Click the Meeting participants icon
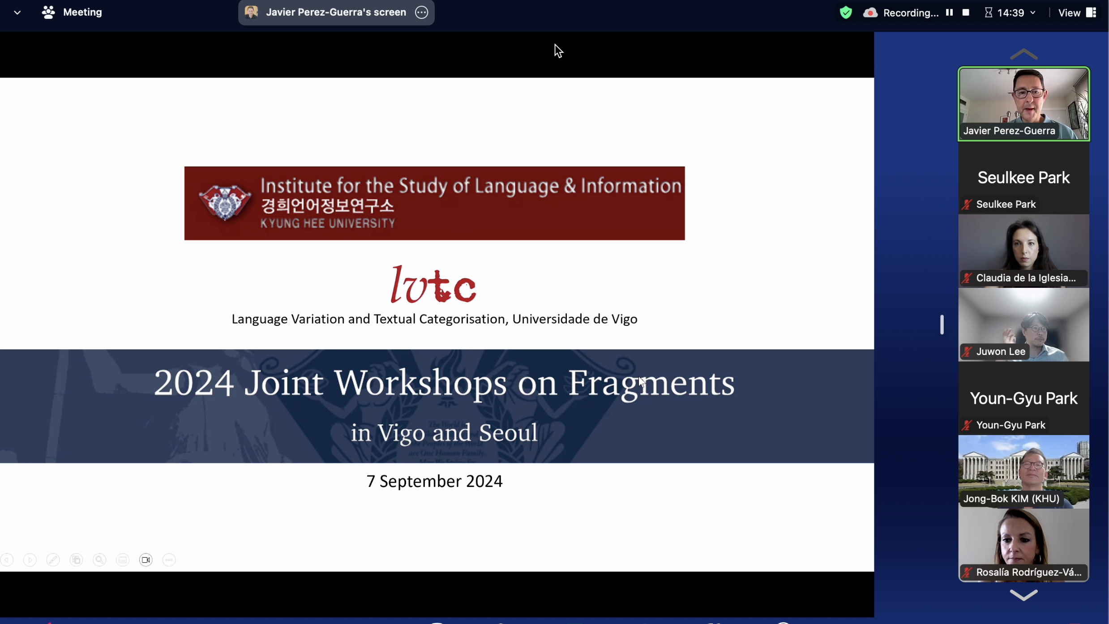The height and width of the screenshot is (624, 1109). 48,13
